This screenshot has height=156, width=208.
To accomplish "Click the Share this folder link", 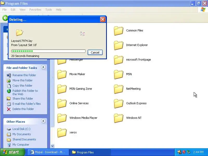I will pos(23,99).
